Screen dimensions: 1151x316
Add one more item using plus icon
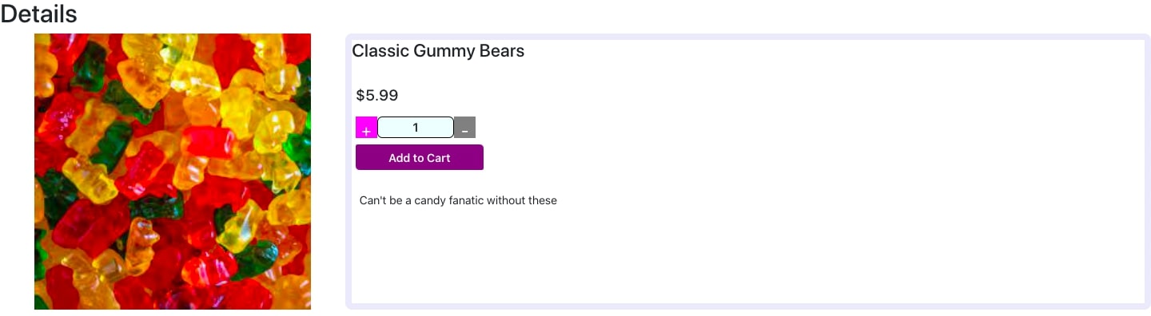click(366, 128)
